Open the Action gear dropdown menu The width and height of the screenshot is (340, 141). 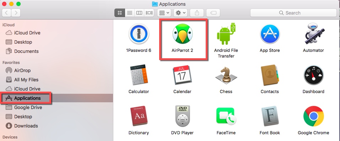180,13
